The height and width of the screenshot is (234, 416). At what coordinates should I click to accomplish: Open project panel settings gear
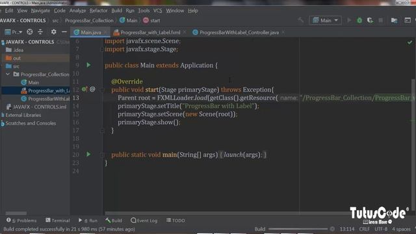click(x=53, y=32)
